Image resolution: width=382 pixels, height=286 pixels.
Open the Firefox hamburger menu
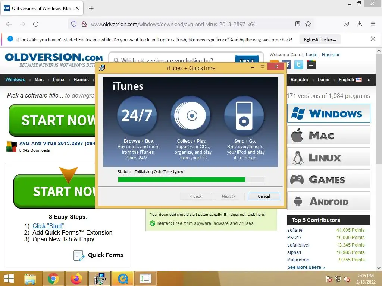373,24
